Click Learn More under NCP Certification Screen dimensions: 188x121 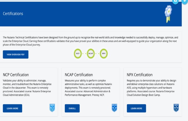tap(12, 108)
